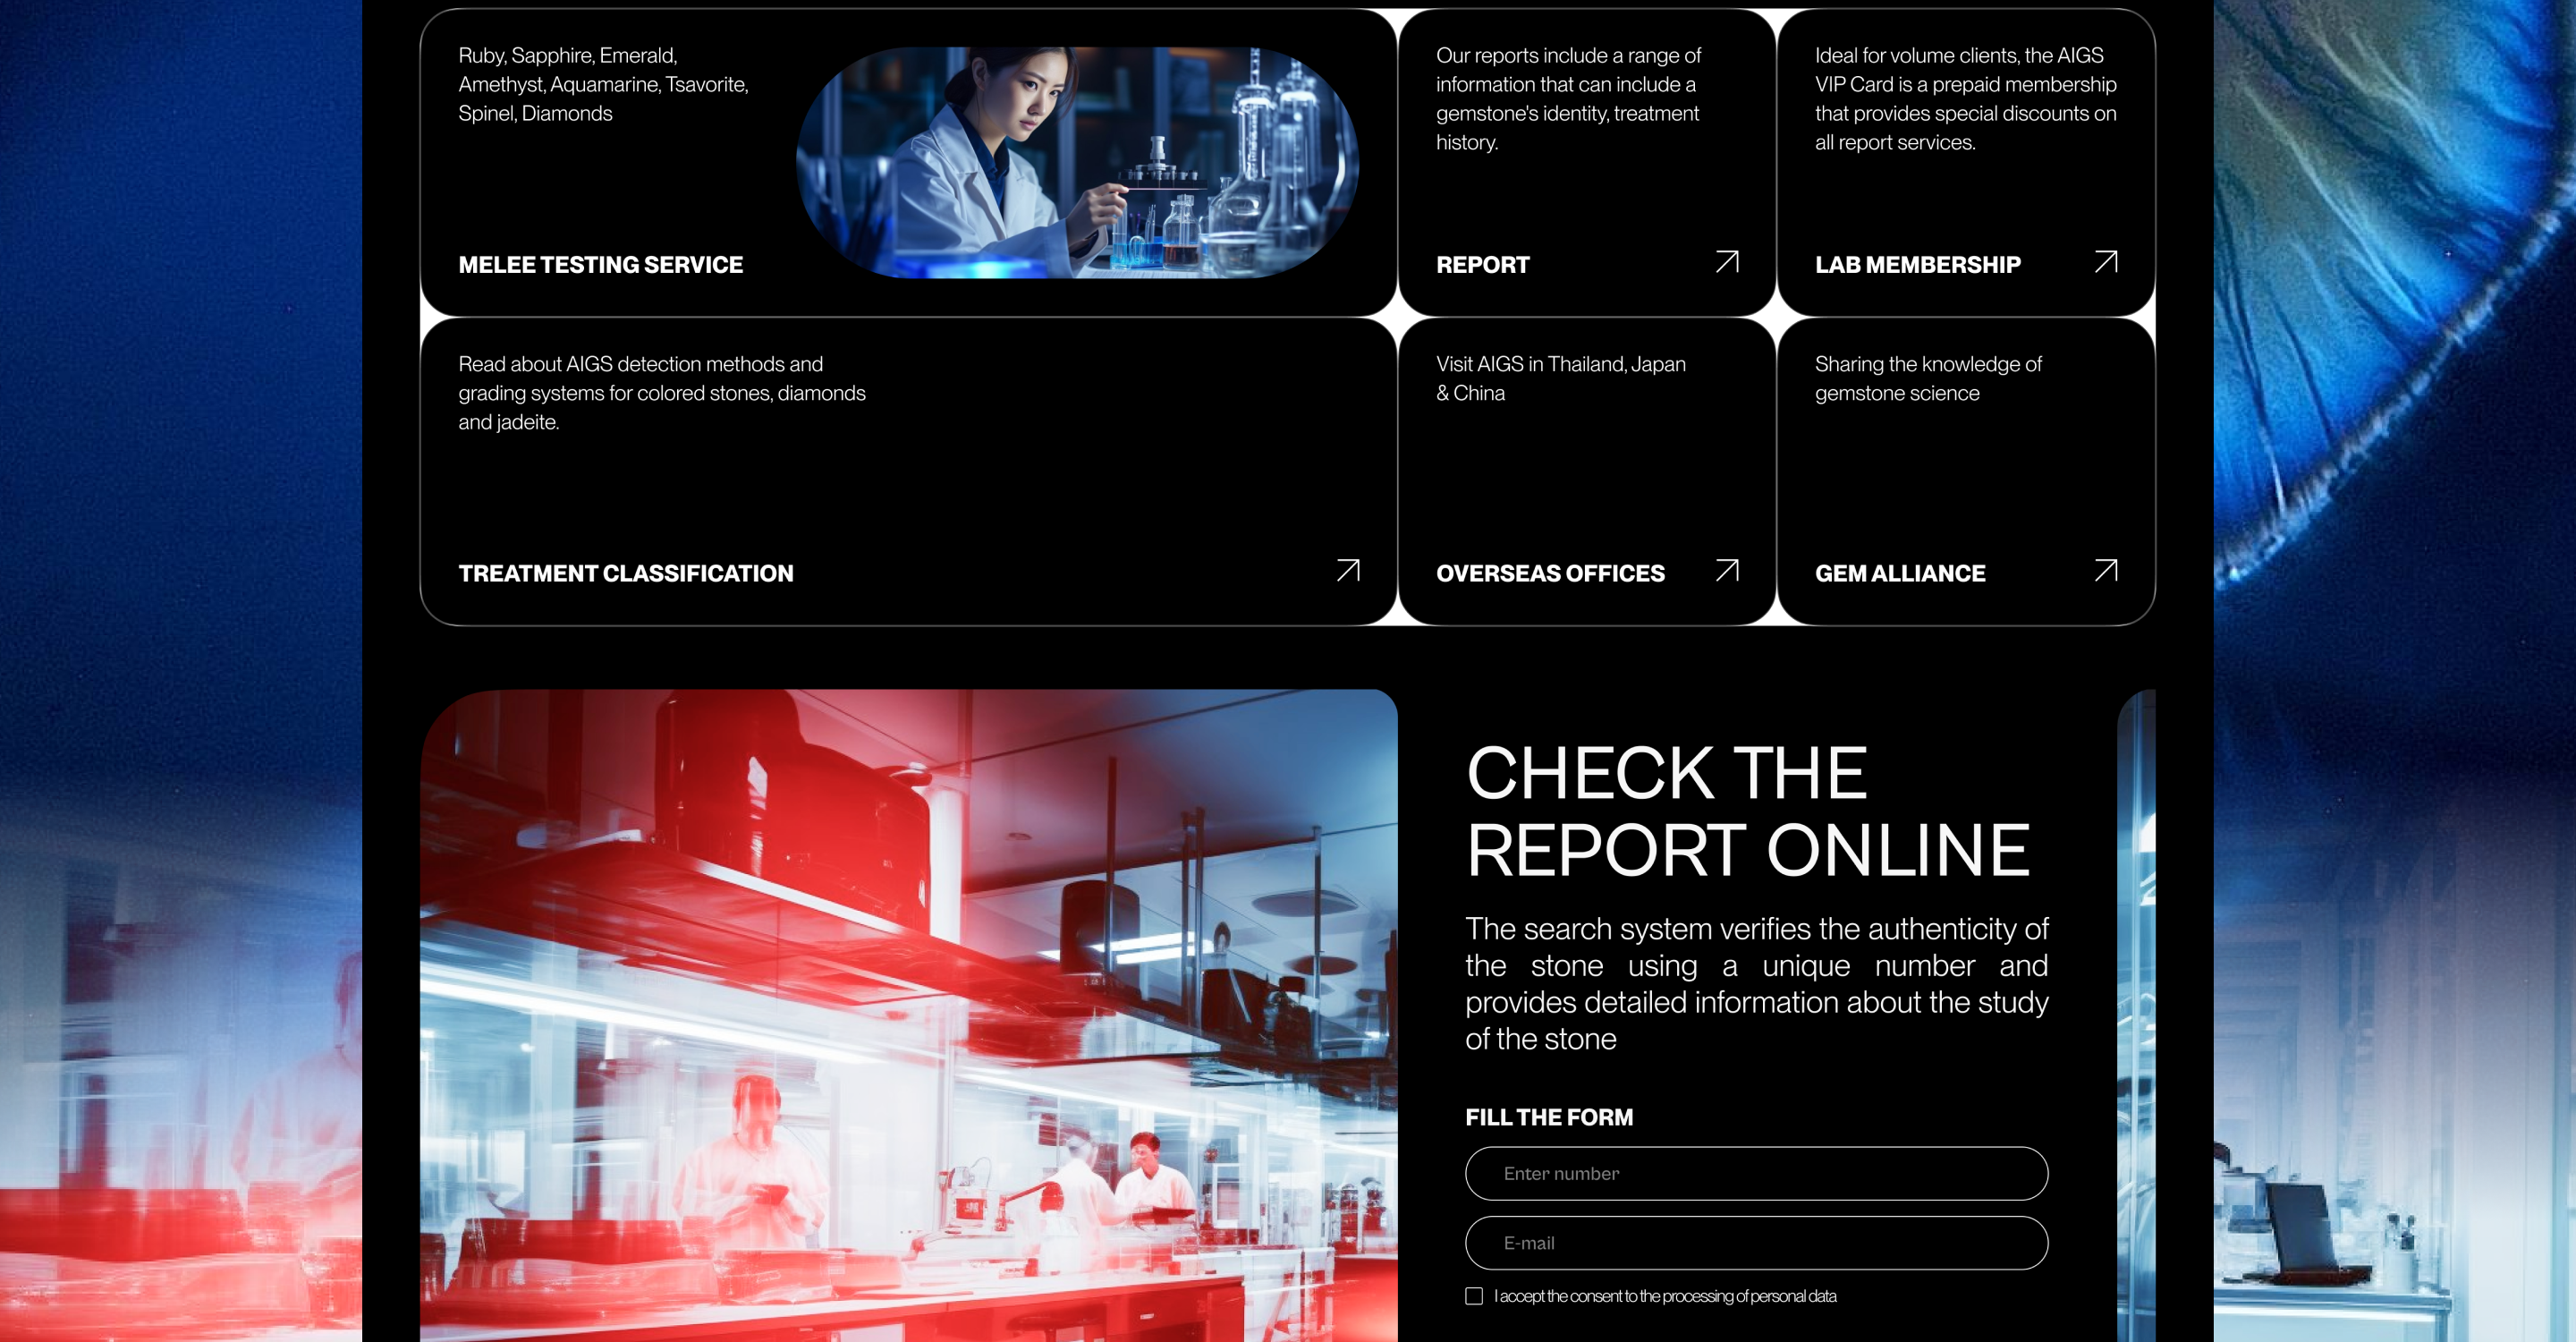Focus the Enter number field
2576x1342 pixels.
pyautogui.click(x=1756, y=1173)
